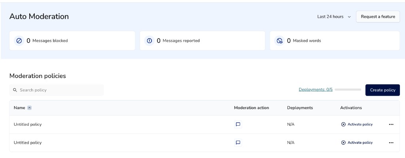The image size is (405, 158).
Task: Click the chevron next to Last 24 hours
Action: click(349, 17)
